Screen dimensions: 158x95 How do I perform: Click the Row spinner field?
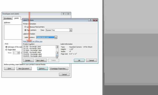point(16,53)
